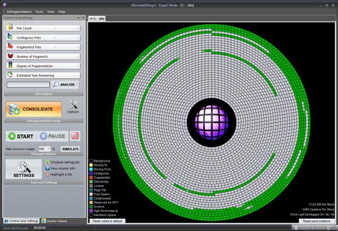Click Reset pane positions
The image size is (338, 231).
coord(316,221)
